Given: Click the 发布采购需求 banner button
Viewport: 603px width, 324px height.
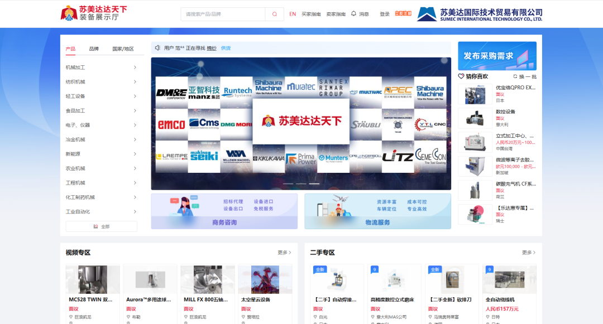Looking at the screenshot, I should [x=497, y=56].
